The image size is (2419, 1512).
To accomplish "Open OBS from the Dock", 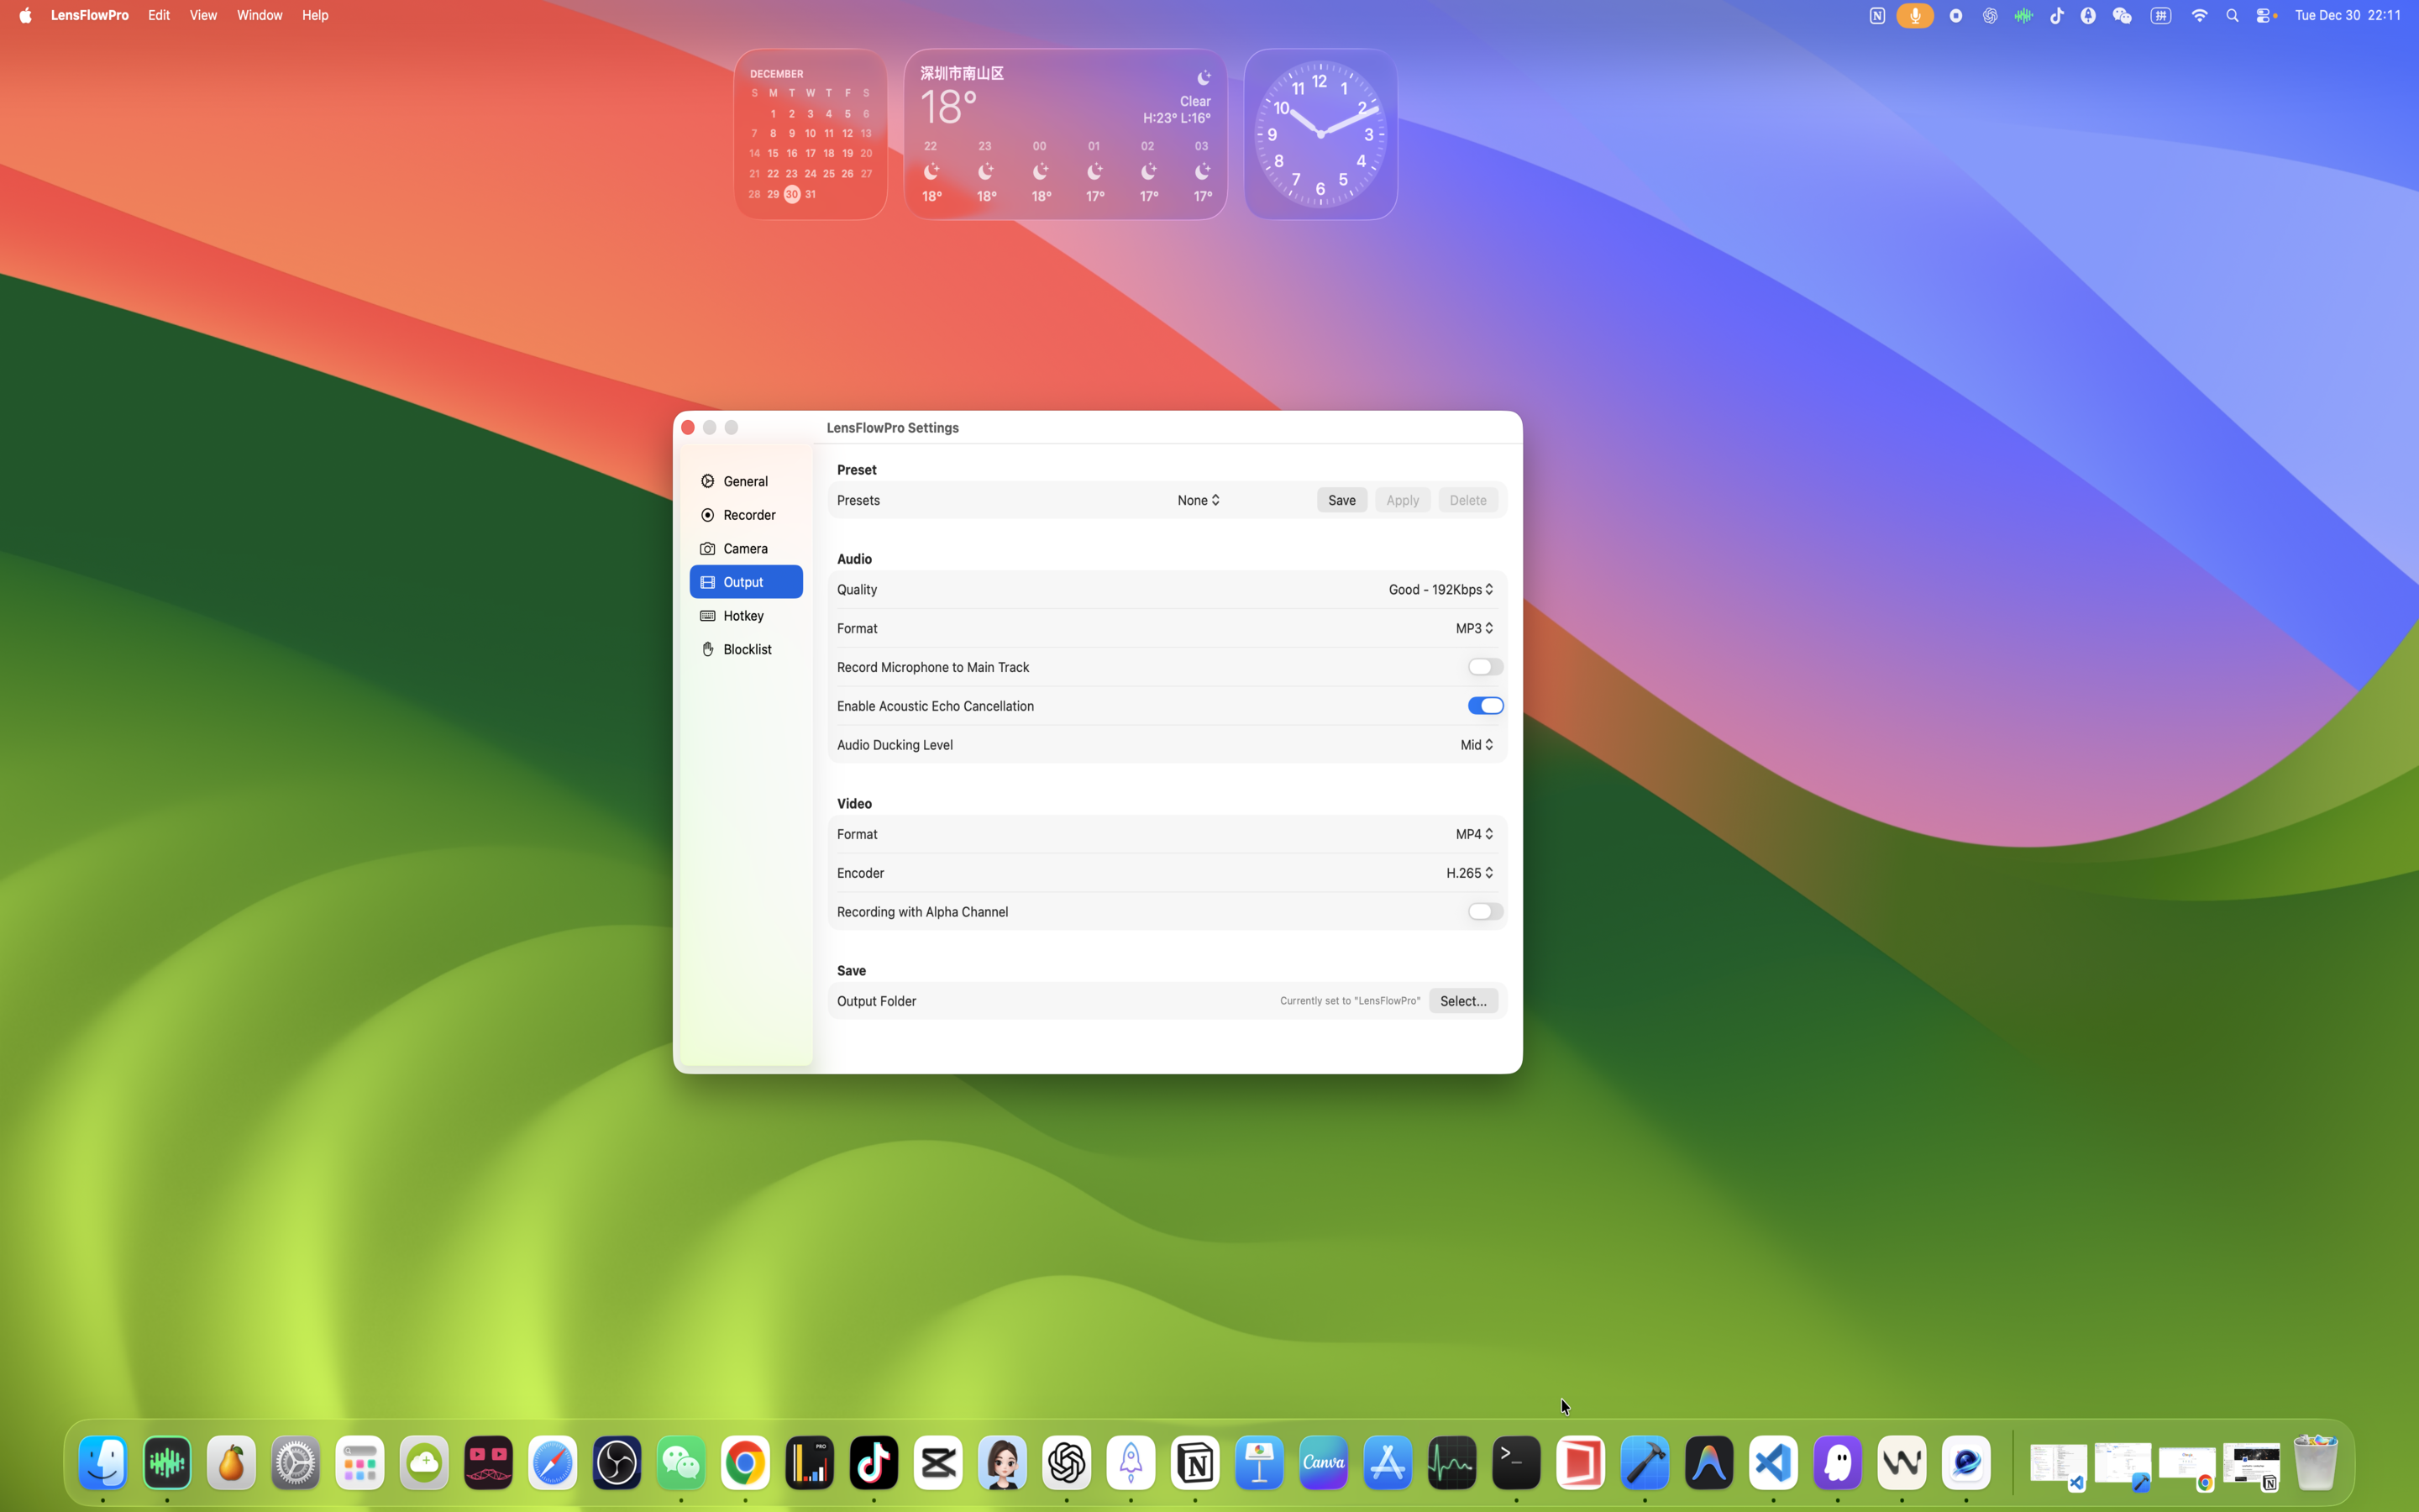I will coord(617,1463).
